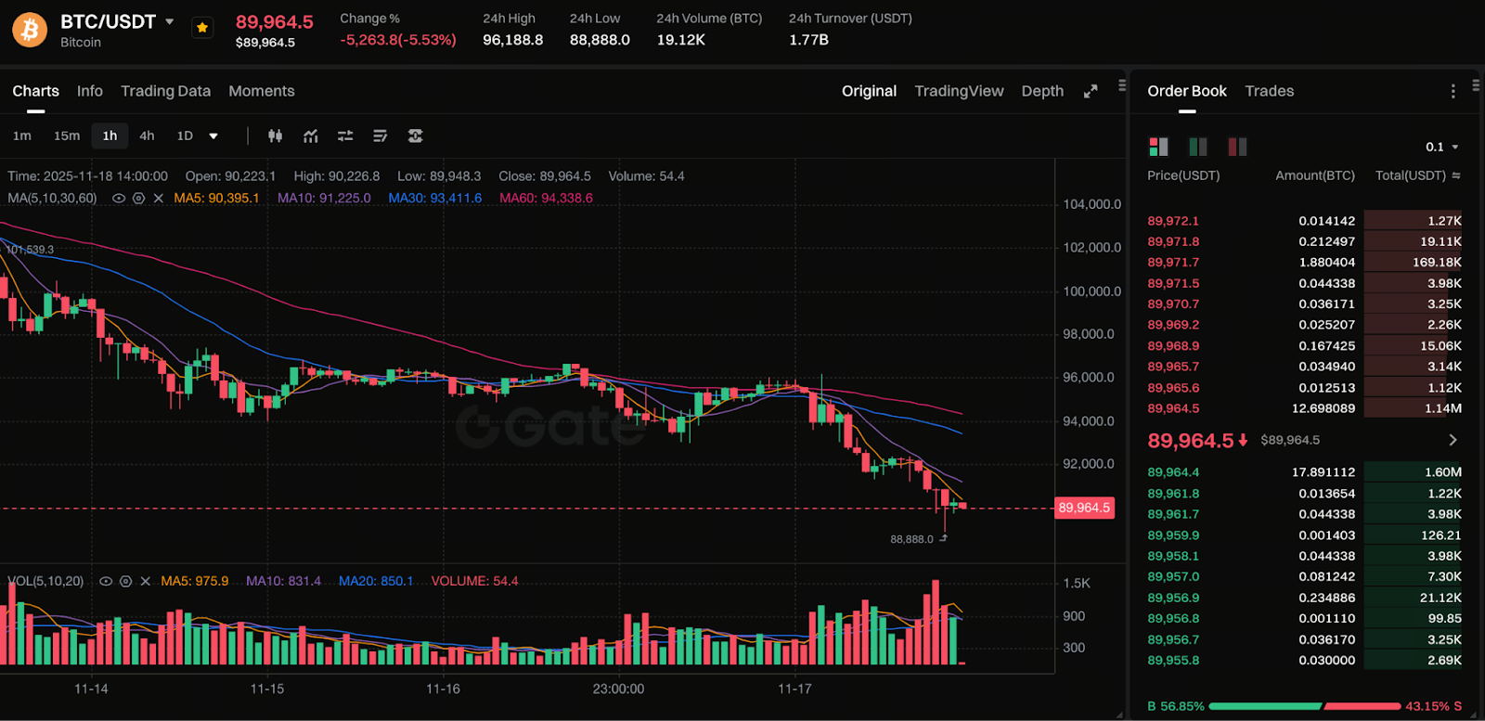Viewport: 1485px width, 721px height.
Task: Click the MA60: 94,338.6 indicator label
Action: click(x=546, y=199)
